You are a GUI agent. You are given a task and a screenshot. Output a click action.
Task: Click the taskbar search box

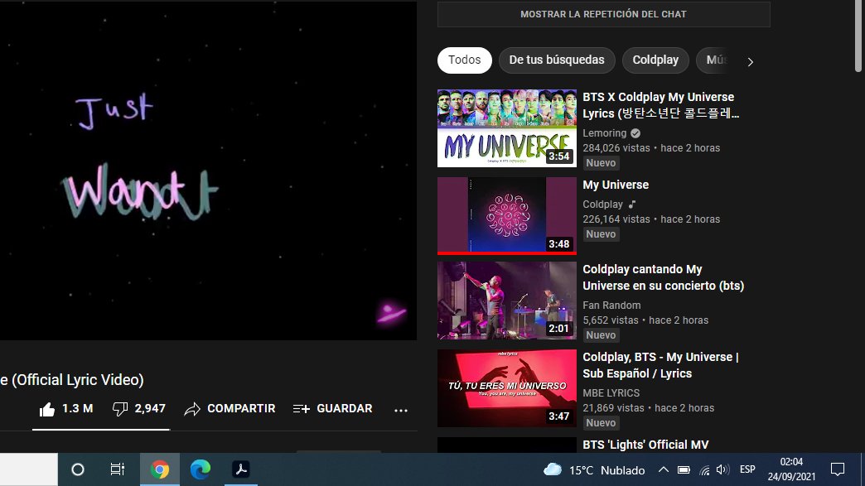pyautogui.click(x=29, y=469)
